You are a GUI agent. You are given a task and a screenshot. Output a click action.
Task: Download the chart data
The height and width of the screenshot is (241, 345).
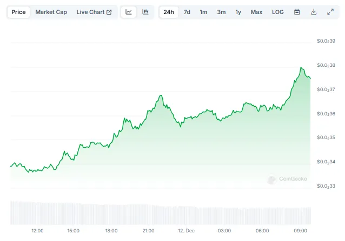pyautogui.click(x=314, y=12)
